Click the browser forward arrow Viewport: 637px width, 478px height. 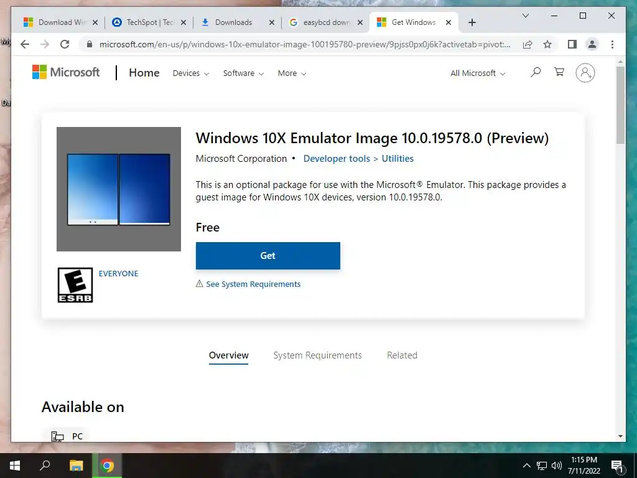tap(45, 44)
